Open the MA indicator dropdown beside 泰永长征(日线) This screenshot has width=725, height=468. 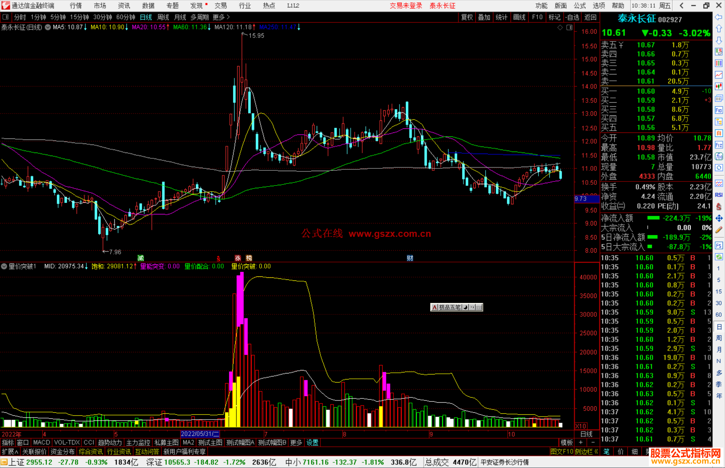click(x=48, y=28)
